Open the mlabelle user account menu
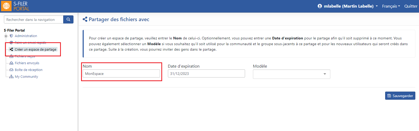The height and width of the screenshot is (131, 419). click(348, 6)
